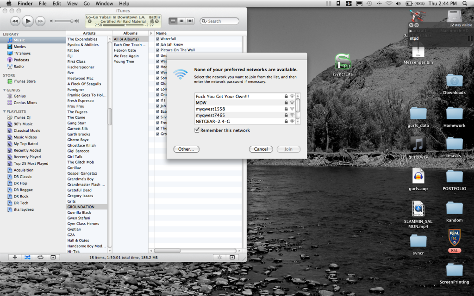Click Cancel in the network dialog

tap(261, 149)
